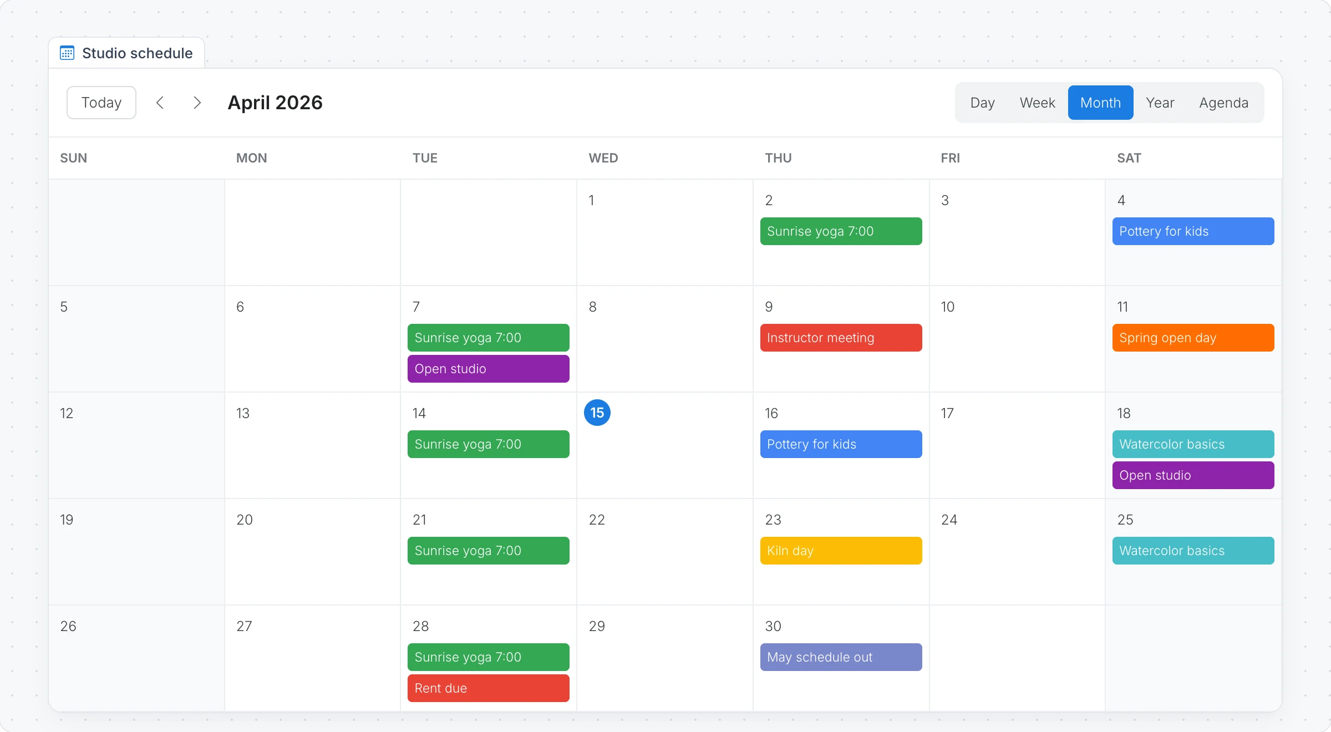Select the Month view tab
Viewport: 1331px width, 732px height.
tap(1100, 103)
